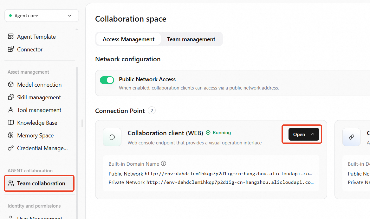Click the "Web console endpoint" description text
The height and width of the screenshot is (219, 370).
click(195, 143)
